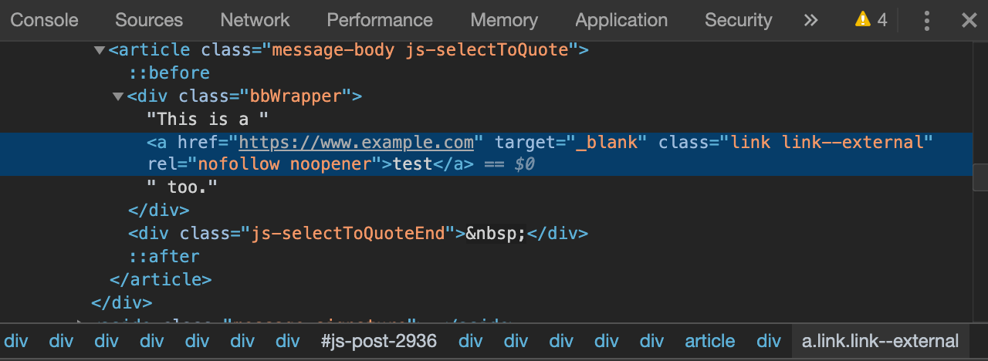Click the warnings count badge

pyautogui.click(x=871, y=20)
